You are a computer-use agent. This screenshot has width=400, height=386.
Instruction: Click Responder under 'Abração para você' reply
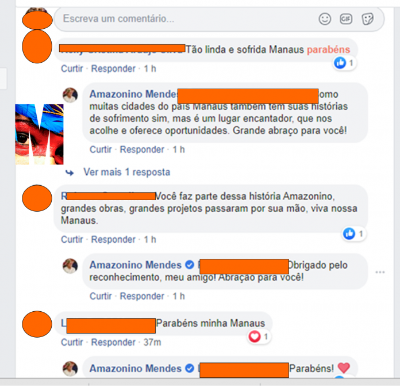[x=142, y=296]
